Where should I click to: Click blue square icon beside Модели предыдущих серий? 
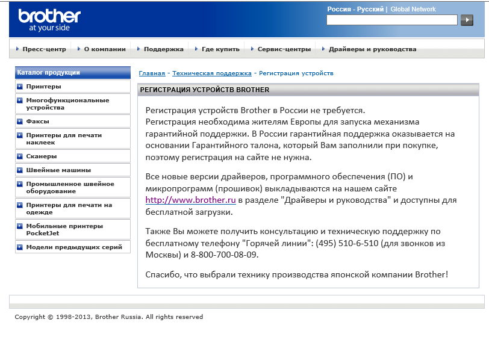click(20, 247)
